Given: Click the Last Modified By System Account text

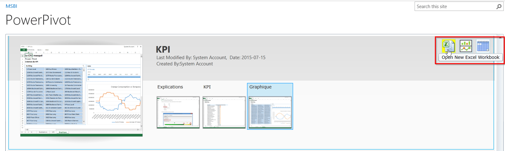Looking at the screenshot, I should click(191, 58).
